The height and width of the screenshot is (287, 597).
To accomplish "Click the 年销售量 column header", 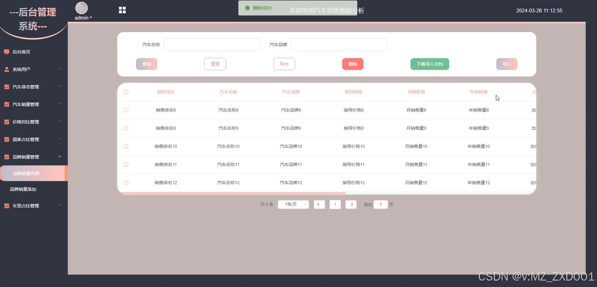I will pos(479,92).
